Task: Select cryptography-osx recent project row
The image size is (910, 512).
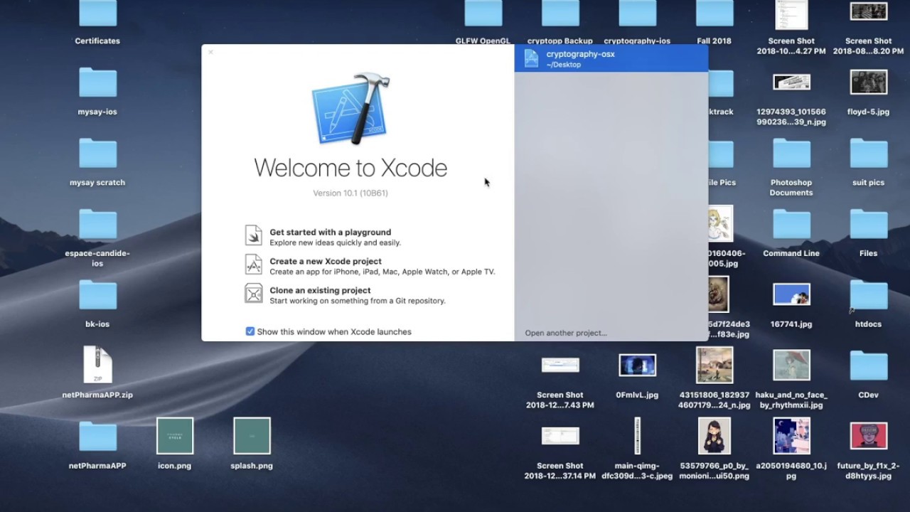Action: pyautogui.click(x=611, y=58)
